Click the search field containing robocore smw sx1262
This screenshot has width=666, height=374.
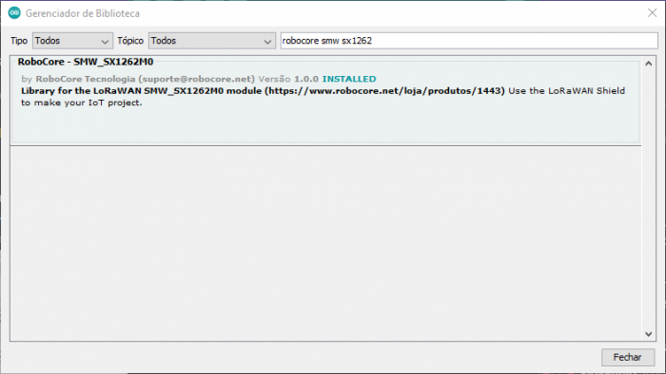click(469, 41)
